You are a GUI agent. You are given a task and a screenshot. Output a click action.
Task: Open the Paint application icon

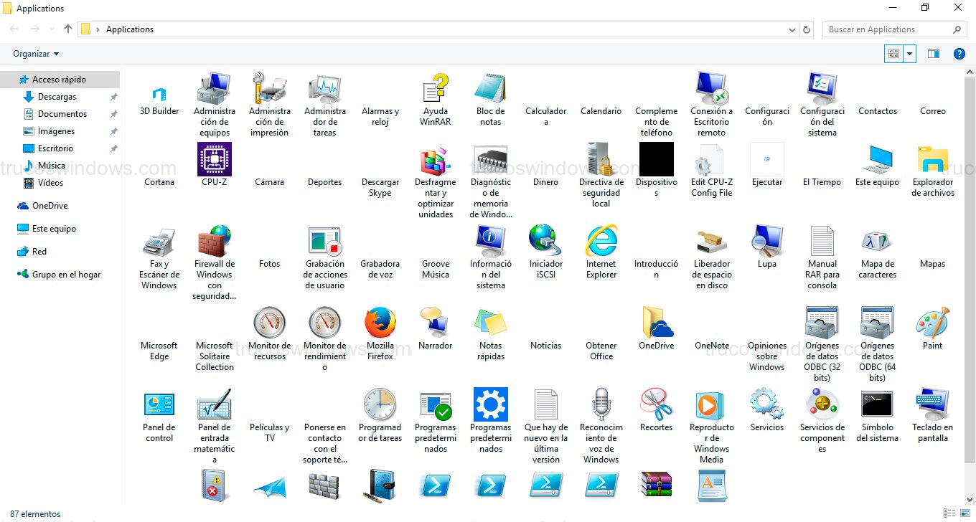932,323
